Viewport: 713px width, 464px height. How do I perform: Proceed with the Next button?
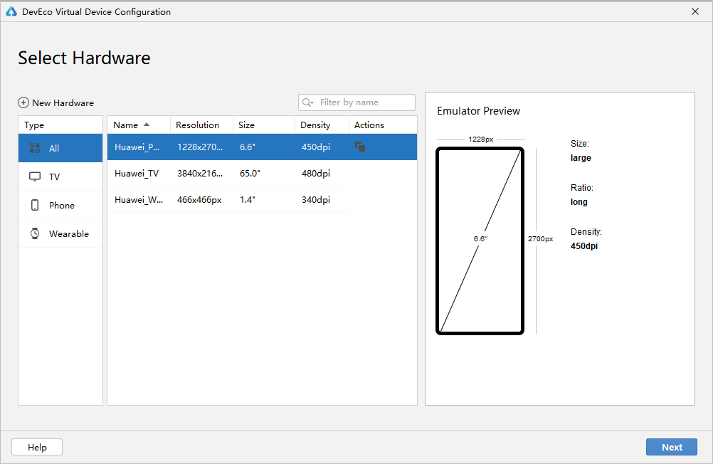click(672, 447)
